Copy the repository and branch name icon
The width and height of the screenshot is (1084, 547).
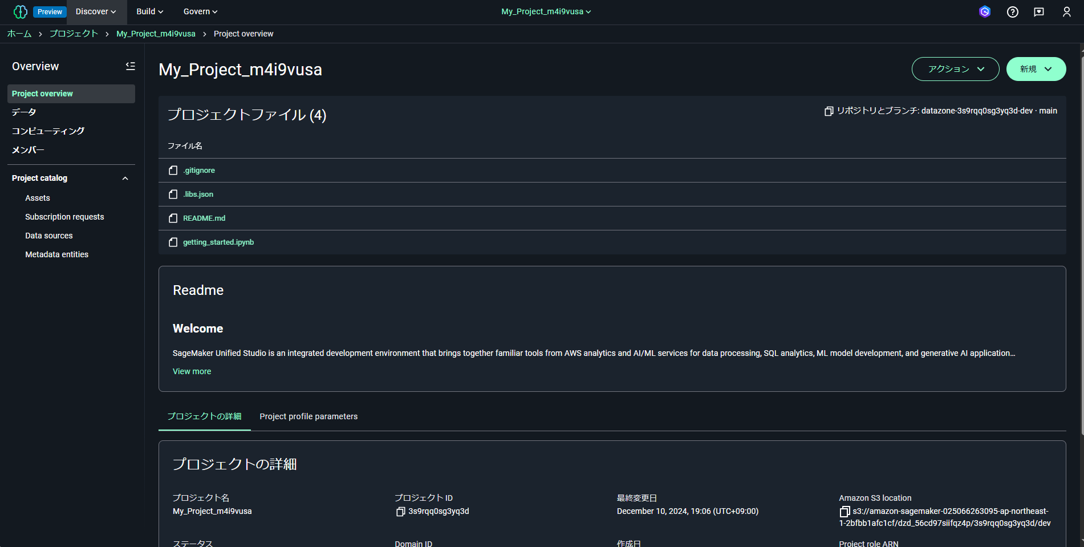pos(829,111)
